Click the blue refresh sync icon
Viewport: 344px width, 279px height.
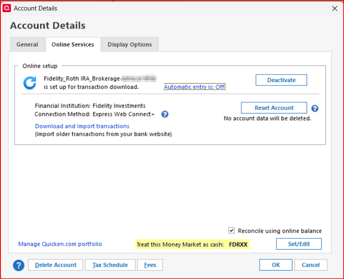30,83
